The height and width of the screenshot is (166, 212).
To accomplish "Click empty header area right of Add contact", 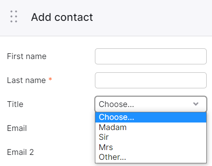I will click(x=152, y=17).
